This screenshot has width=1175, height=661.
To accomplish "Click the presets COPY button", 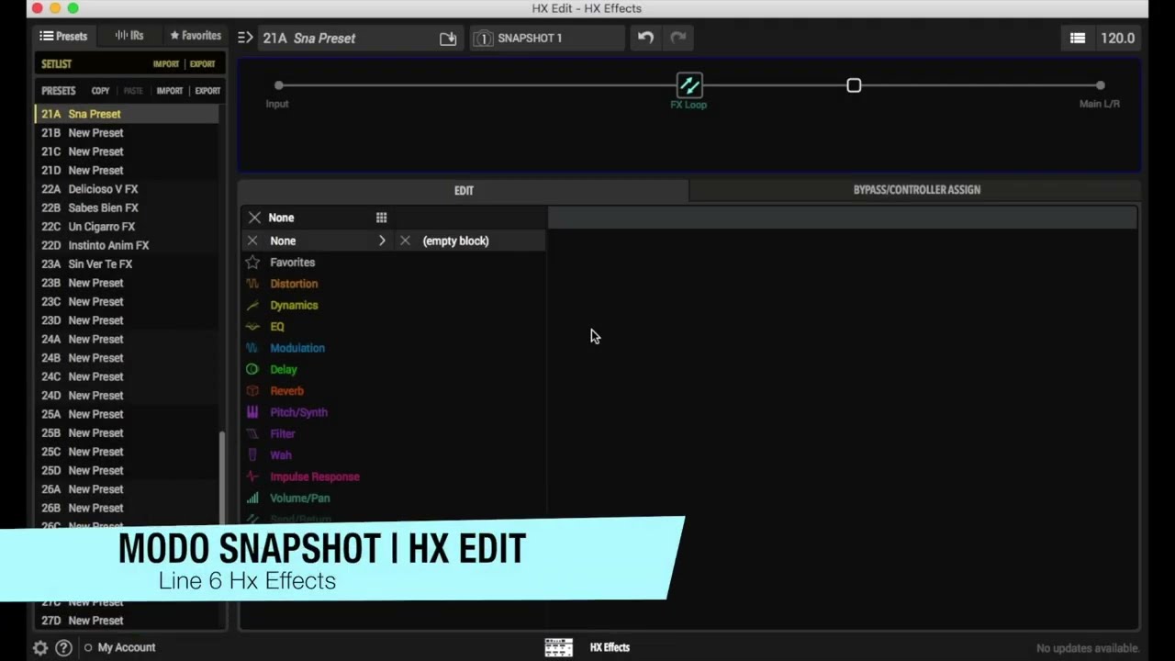I will coord(100,91).
